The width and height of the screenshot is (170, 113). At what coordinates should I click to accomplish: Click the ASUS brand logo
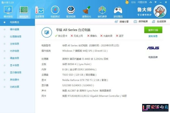tap(153, 48)
